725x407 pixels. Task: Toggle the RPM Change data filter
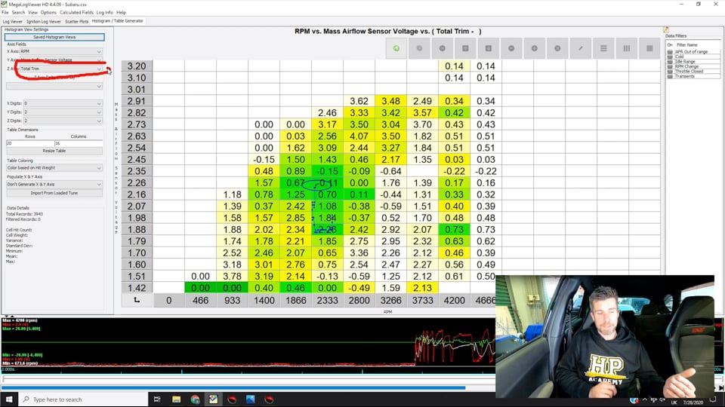[x=670, y=66]
